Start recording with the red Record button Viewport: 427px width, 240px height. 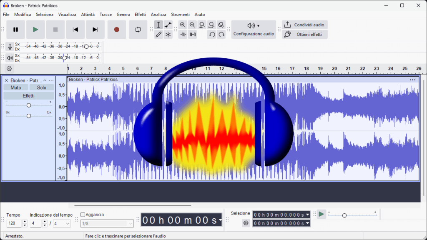point(117,30)
